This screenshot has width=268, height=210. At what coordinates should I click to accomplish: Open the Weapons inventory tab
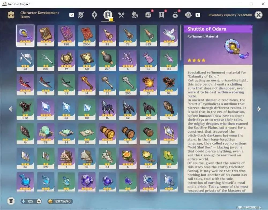coord(81,15)
